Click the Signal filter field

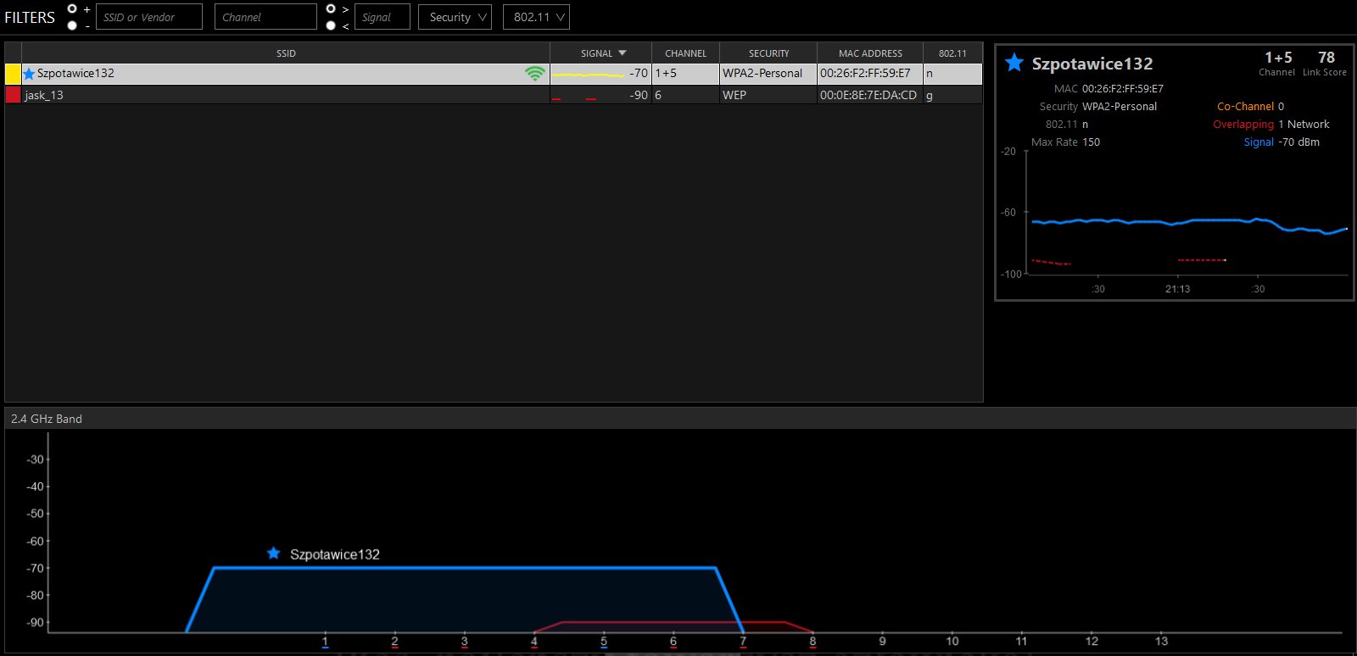382,17
